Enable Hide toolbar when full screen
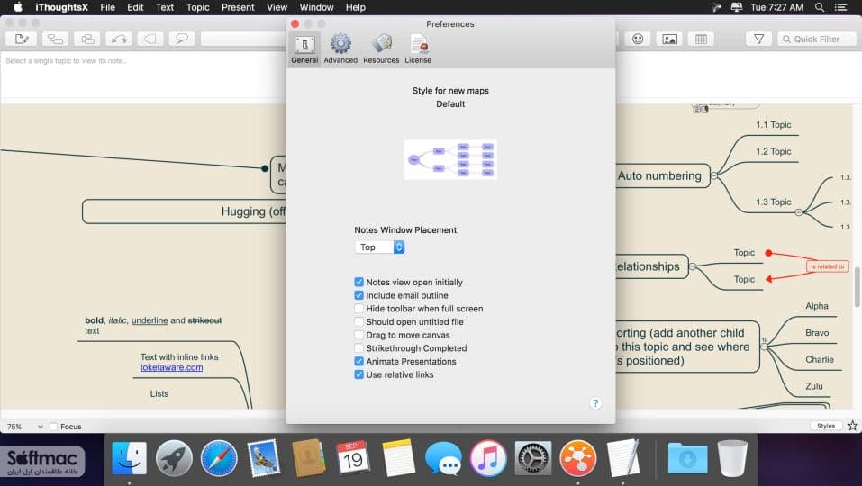Screen dimensions: 862x486 359,308
